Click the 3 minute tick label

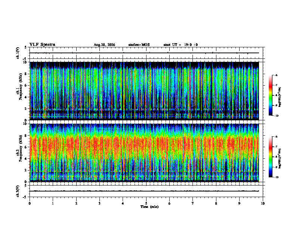click(x=99, y=203)
